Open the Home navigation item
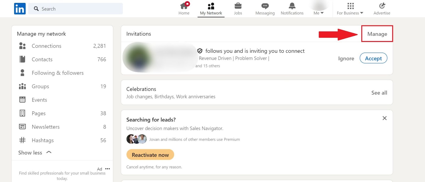This screenshot has width=425, height=182. click(x=184, y=9)
